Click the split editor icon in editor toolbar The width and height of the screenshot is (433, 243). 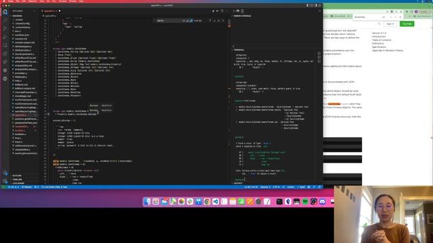(222, 11)
